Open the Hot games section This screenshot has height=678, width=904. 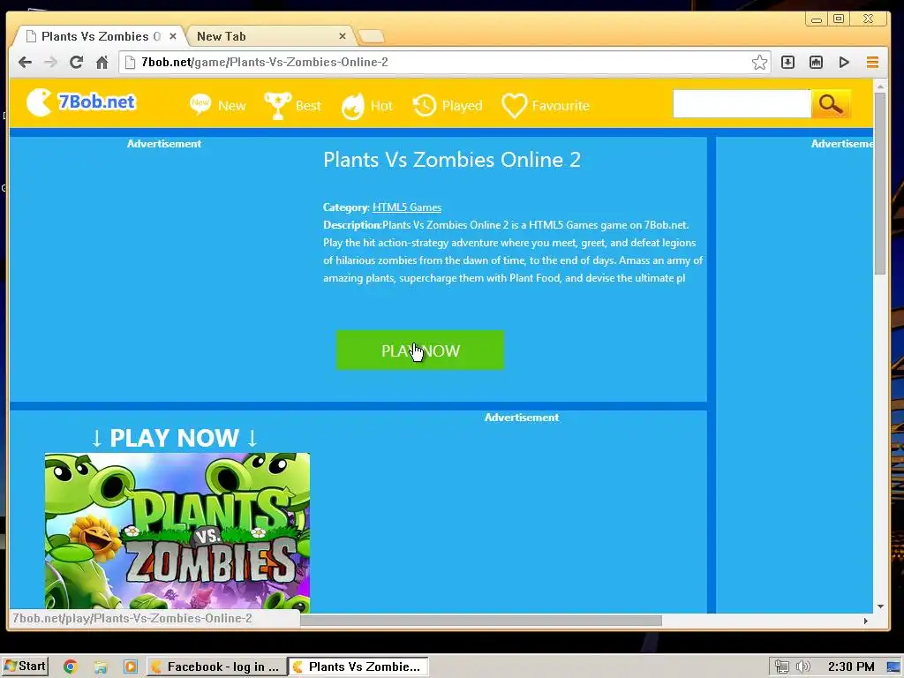366,106
